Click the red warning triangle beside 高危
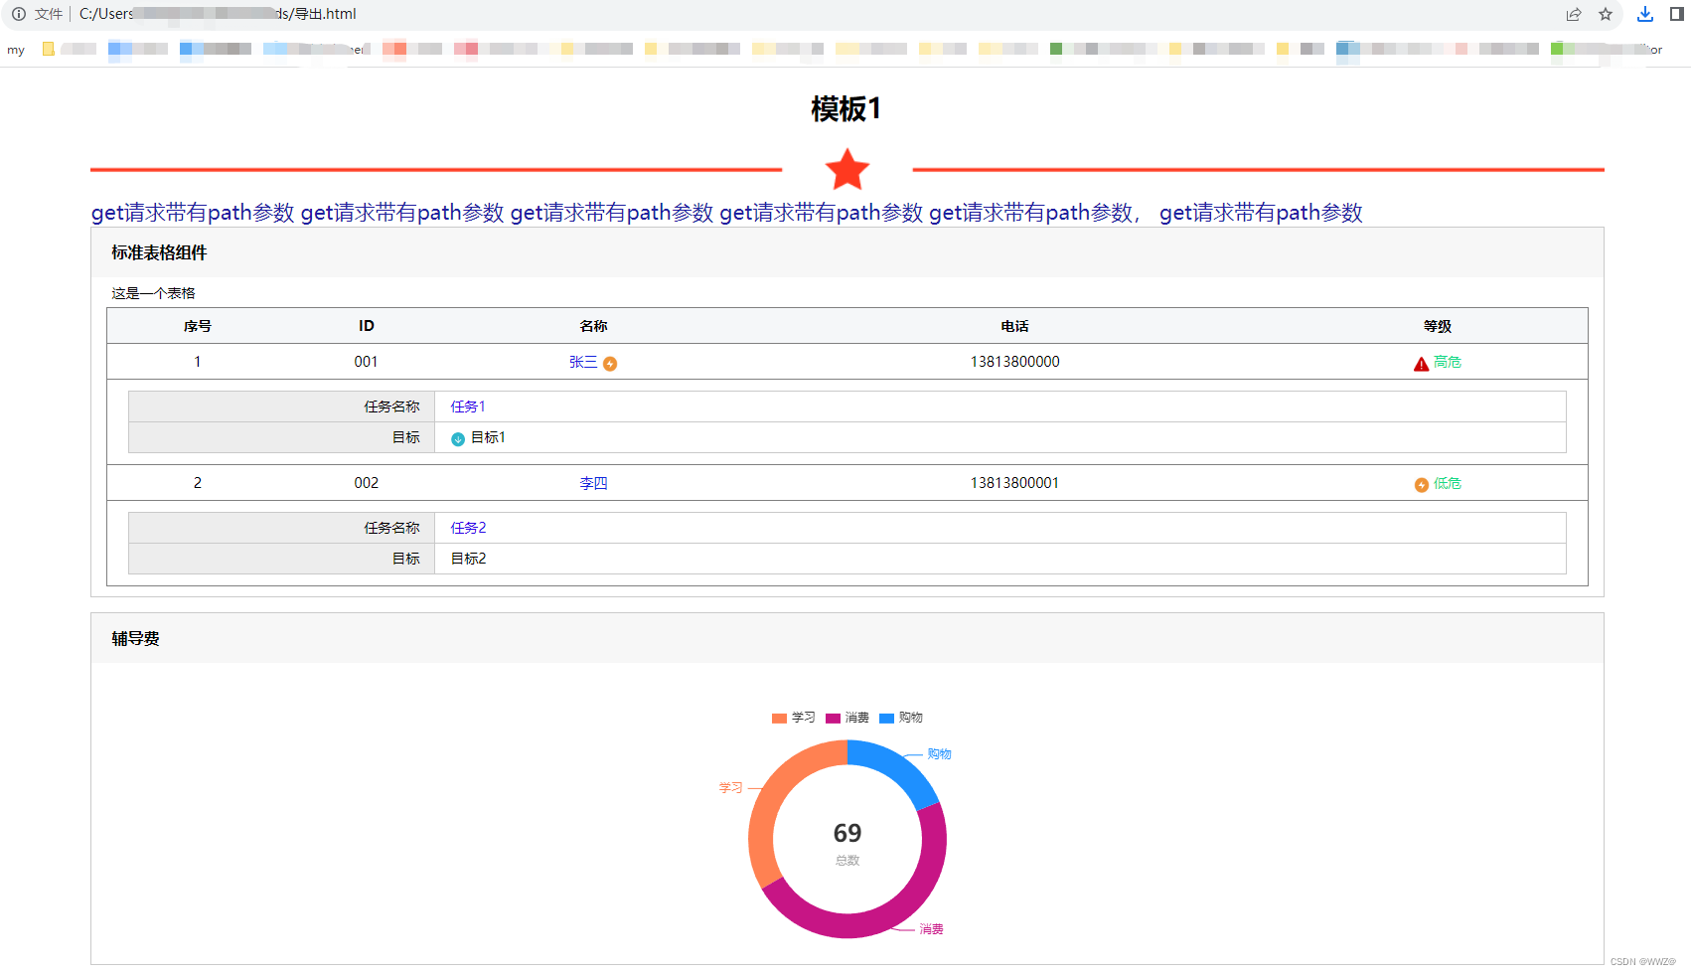 coord(1421,364)
